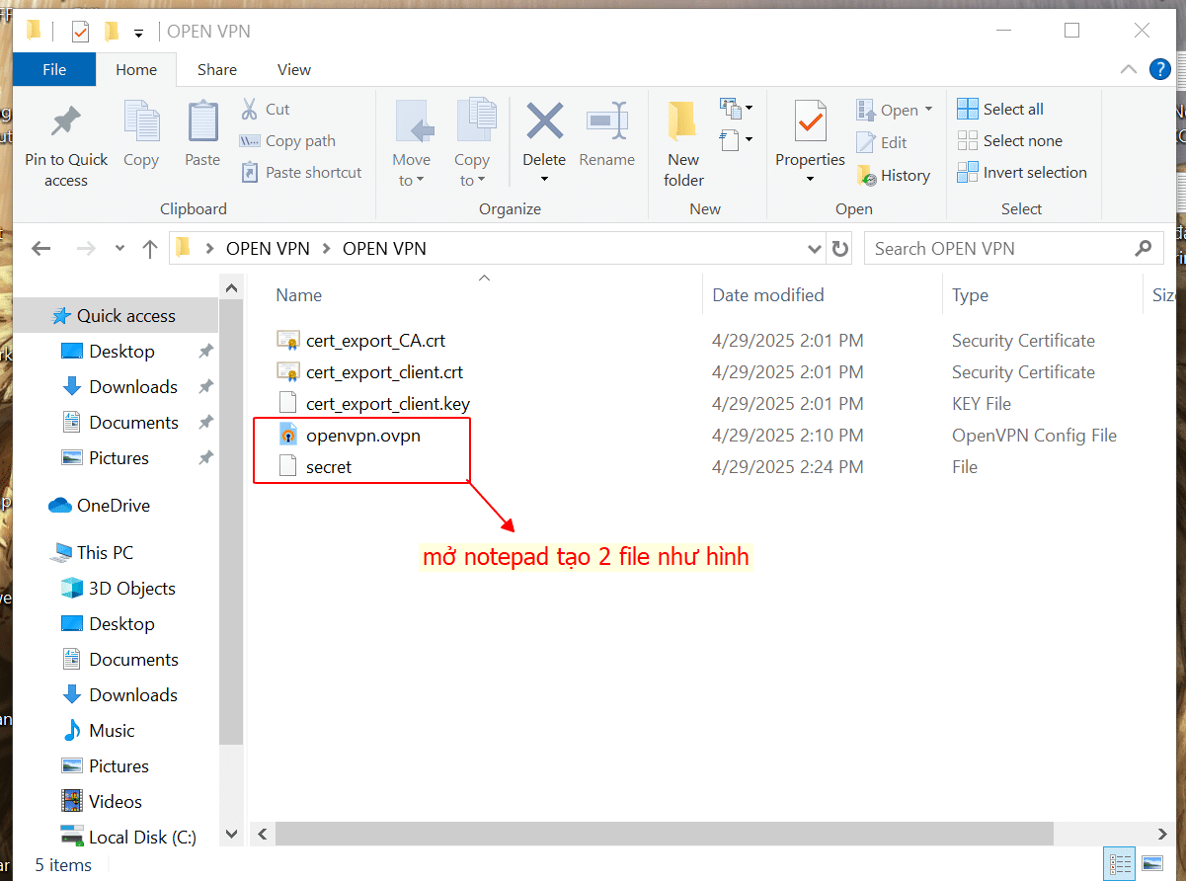Viewport: 1186px width, 881px height.
Task: Click the Back navigation arrow
Action: pos(41,248)
